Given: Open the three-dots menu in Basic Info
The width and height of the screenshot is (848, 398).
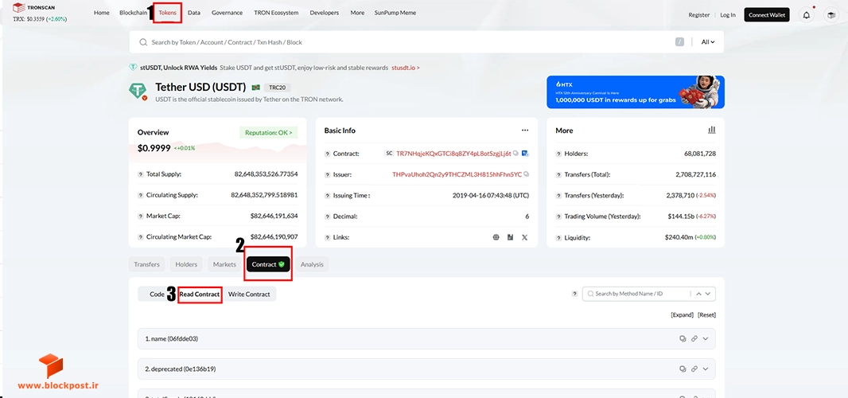Looking at the screenshot, I should (524, 131).
